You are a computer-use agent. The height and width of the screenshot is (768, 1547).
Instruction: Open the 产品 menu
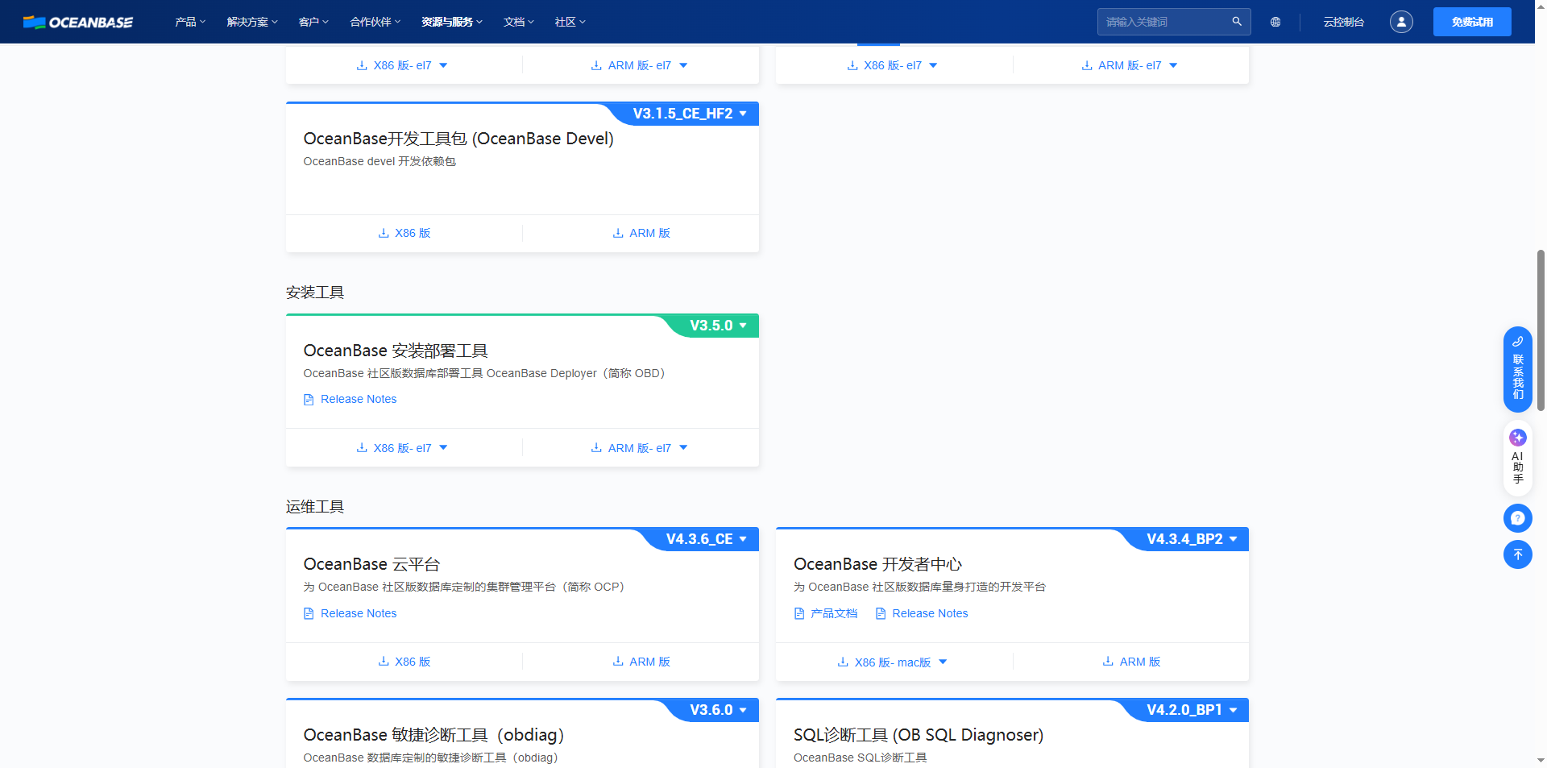point(190,22)
